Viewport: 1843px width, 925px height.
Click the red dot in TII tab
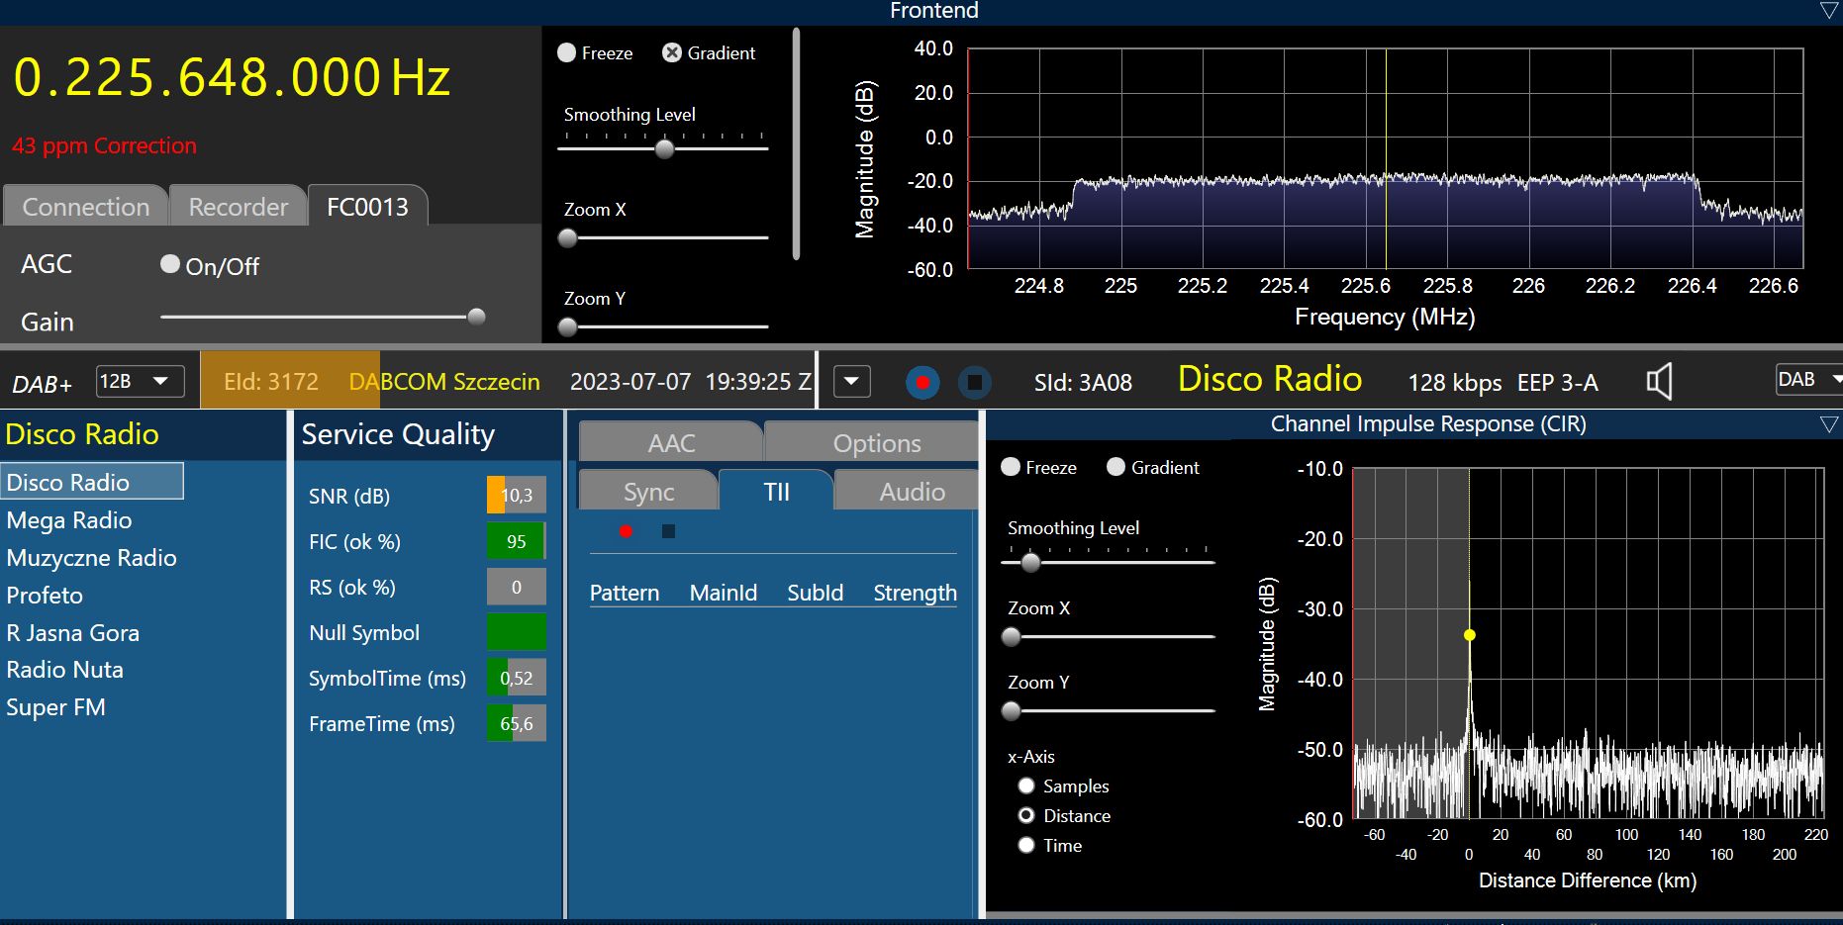[626, 531]
